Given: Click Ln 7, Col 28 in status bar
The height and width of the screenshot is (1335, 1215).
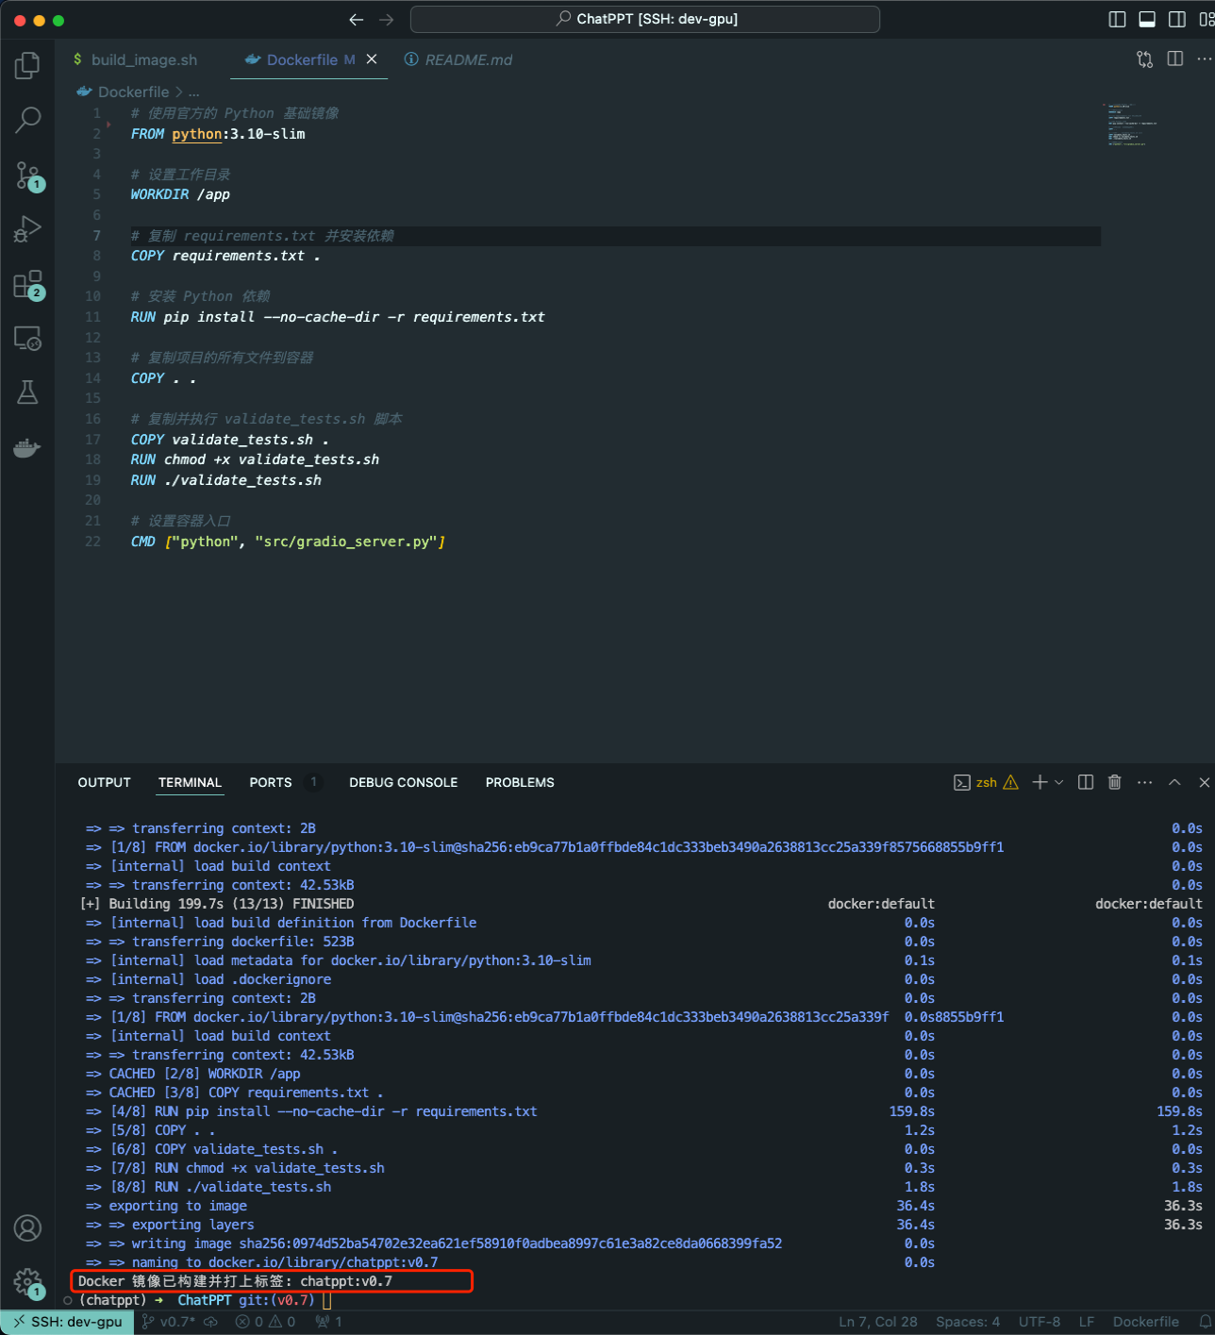Looking at the screenshot, I should pyautogui.click(x=877, y=1322).
